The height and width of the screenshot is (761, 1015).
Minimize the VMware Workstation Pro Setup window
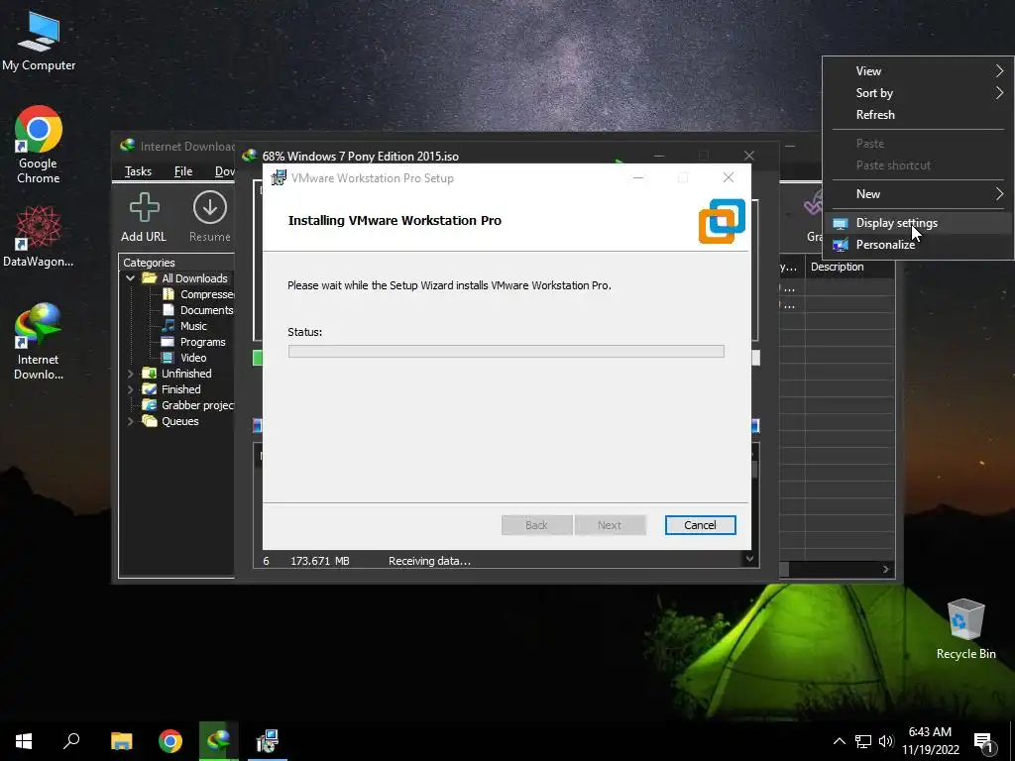tap(638, 177)
